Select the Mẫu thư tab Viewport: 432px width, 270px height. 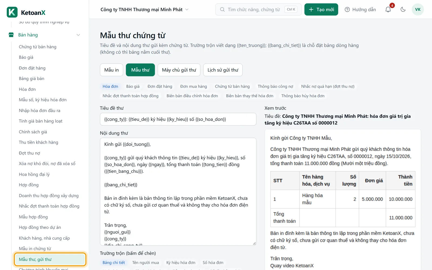tap(140, 70)
